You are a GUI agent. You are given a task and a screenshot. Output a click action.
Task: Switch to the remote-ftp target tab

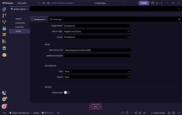(x=57, y=19)
